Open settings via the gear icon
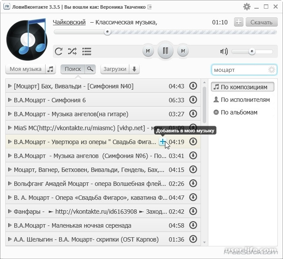The image size is (283, 259). tap(247, 7)
